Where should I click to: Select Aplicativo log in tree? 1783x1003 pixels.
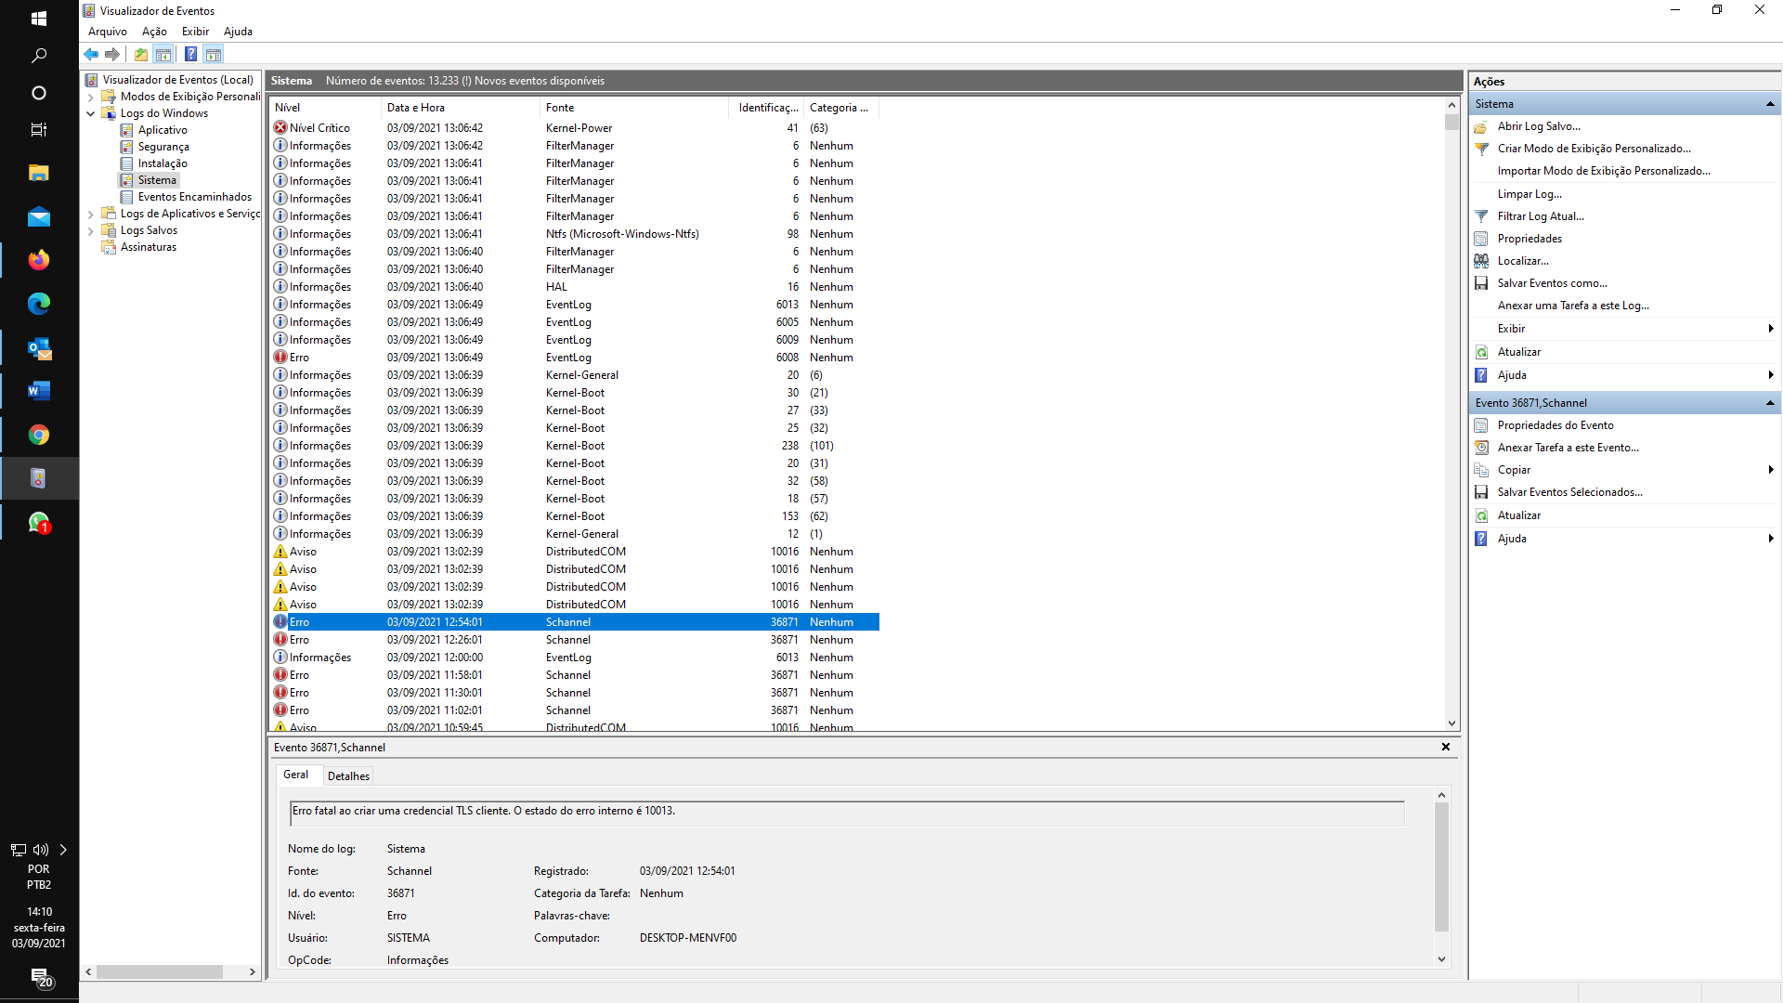point(163,130)
